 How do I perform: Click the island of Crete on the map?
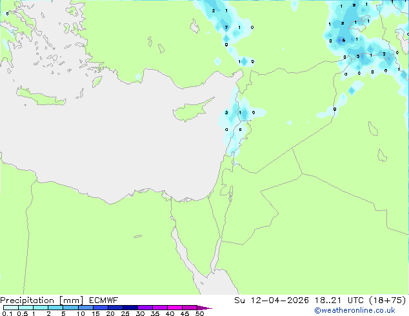click(41, 97)
